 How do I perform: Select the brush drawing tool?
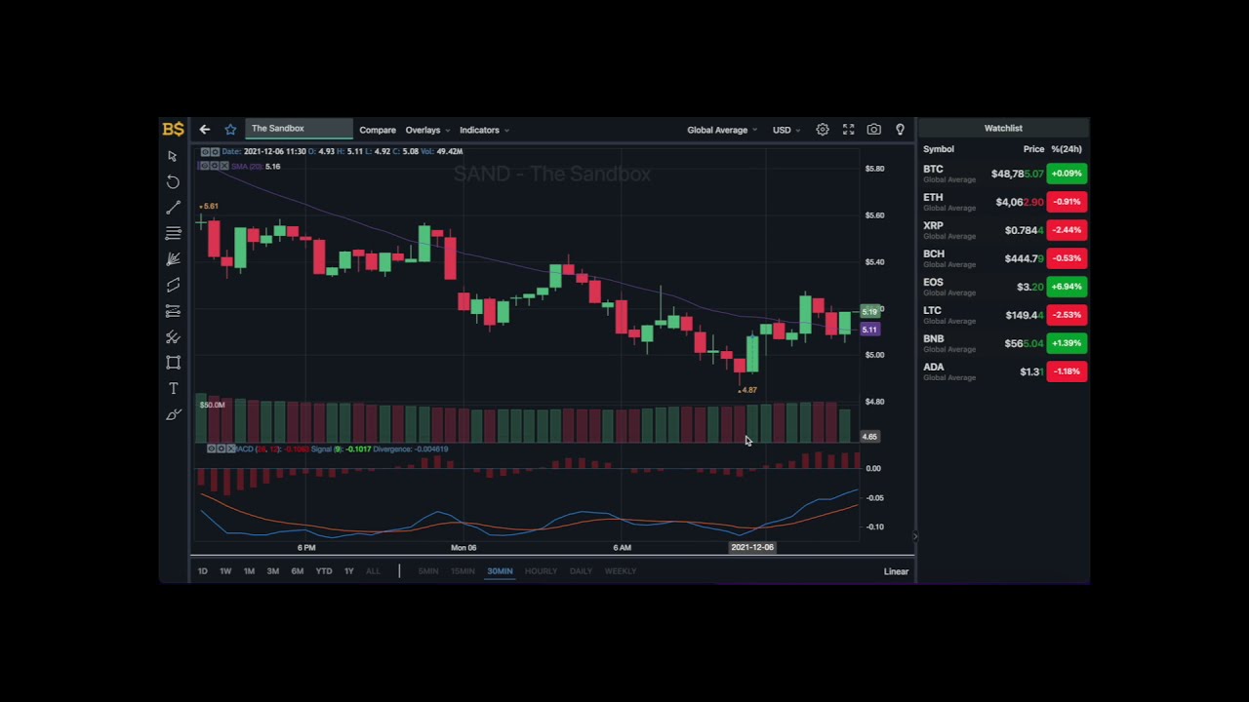(x=173, y=415)
